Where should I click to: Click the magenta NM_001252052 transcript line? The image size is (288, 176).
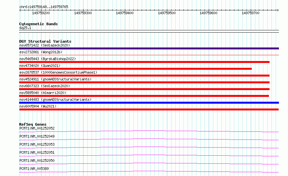(149, 131)
